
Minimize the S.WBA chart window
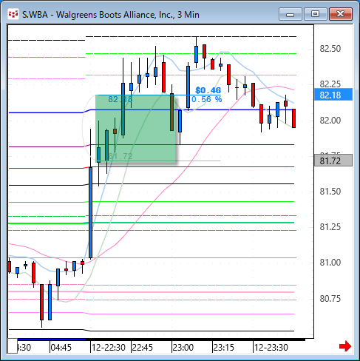pyautogui.click(x=291, y=14)
